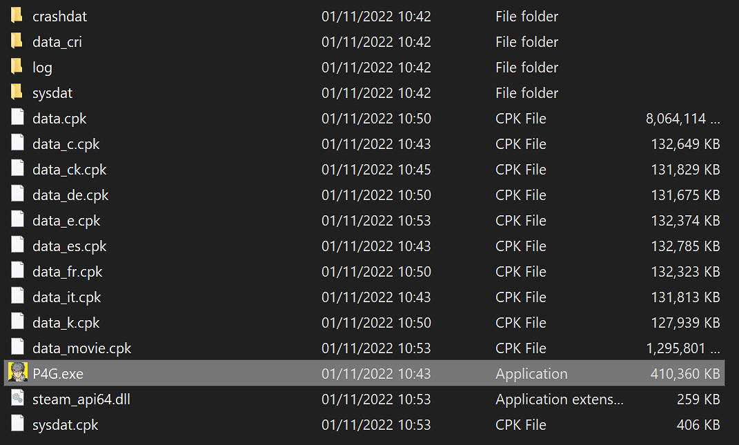The height and width of the screenshot is (445, 739).
Task: Select the data_k.cpk file icon
Action: (x=17, y=322)
